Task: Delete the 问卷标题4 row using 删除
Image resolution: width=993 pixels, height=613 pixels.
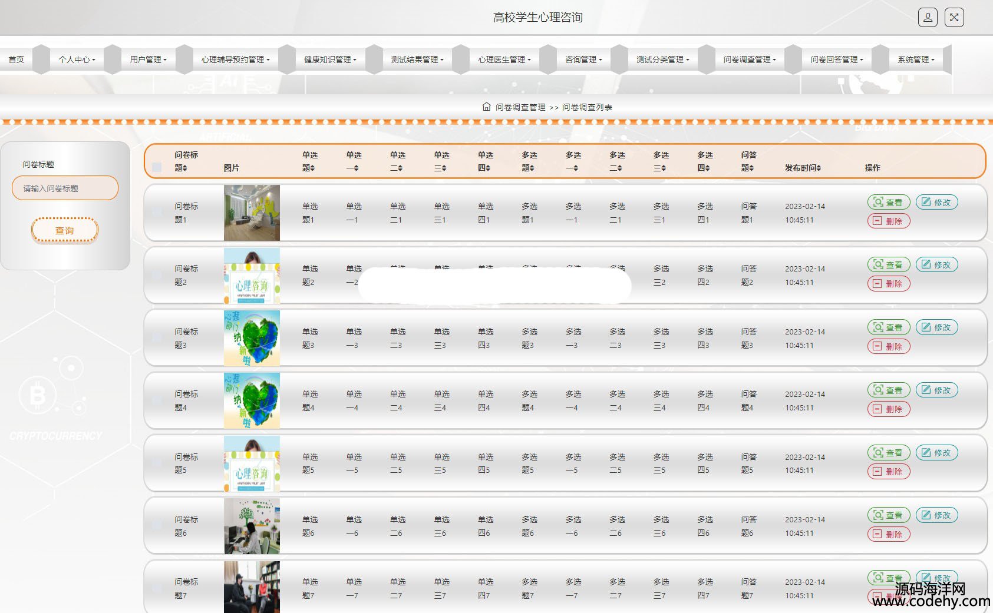Action: coord(888,409)
